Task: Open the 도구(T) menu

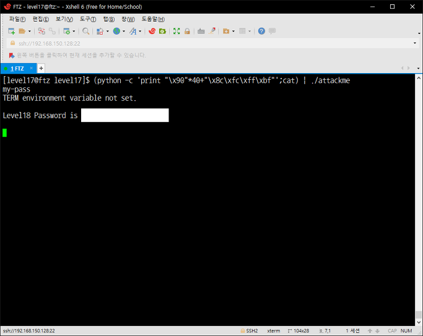Action: pos(88,19)
